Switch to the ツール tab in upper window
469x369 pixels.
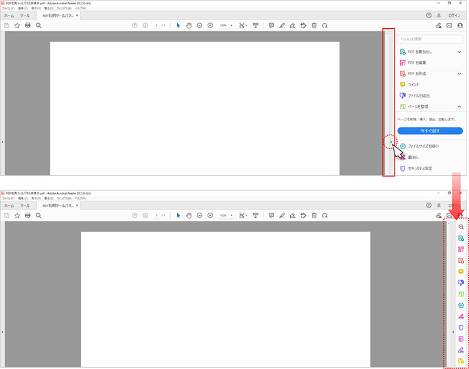pyautogui.click(x=24, y=15)
